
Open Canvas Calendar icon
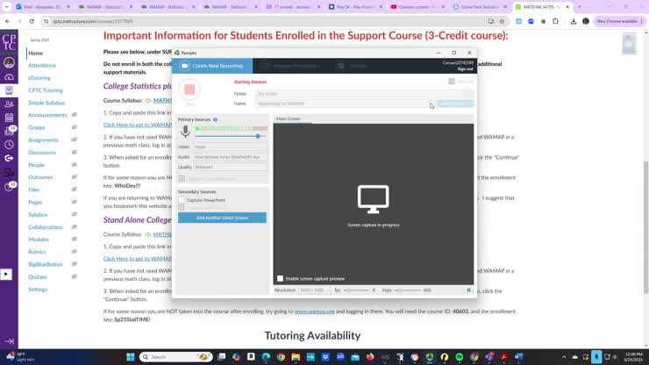[9, 118]
